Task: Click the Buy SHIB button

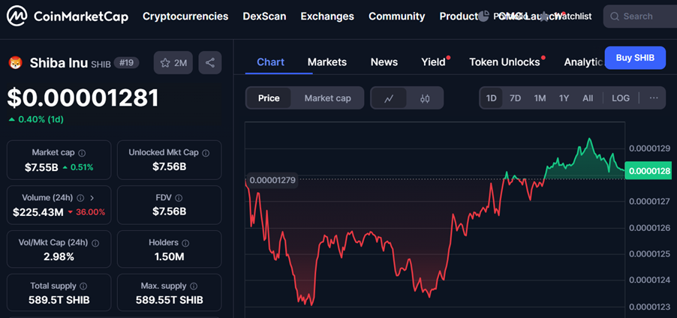Action: (634, 58)
